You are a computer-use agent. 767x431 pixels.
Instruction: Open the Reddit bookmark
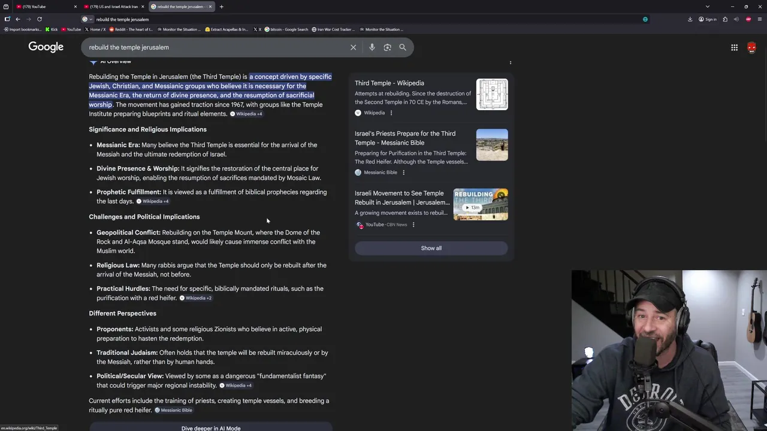[x=131, y=29]
